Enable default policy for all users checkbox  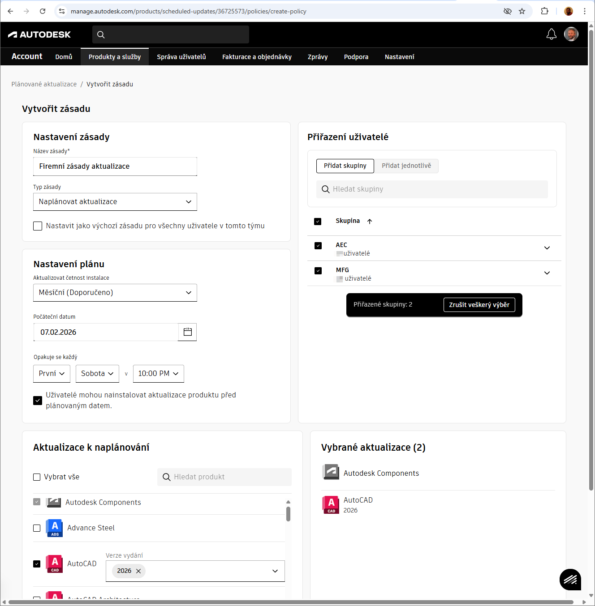coord(38,226)
